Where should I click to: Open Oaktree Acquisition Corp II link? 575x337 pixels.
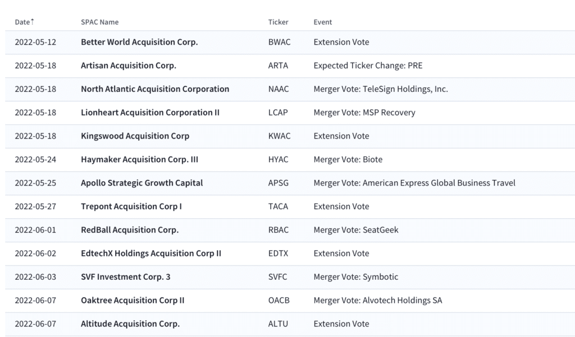pos(133,300)
